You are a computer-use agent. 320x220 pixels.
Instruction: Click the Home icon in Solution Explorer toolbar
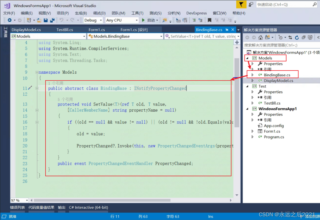[x=260, y=37]
